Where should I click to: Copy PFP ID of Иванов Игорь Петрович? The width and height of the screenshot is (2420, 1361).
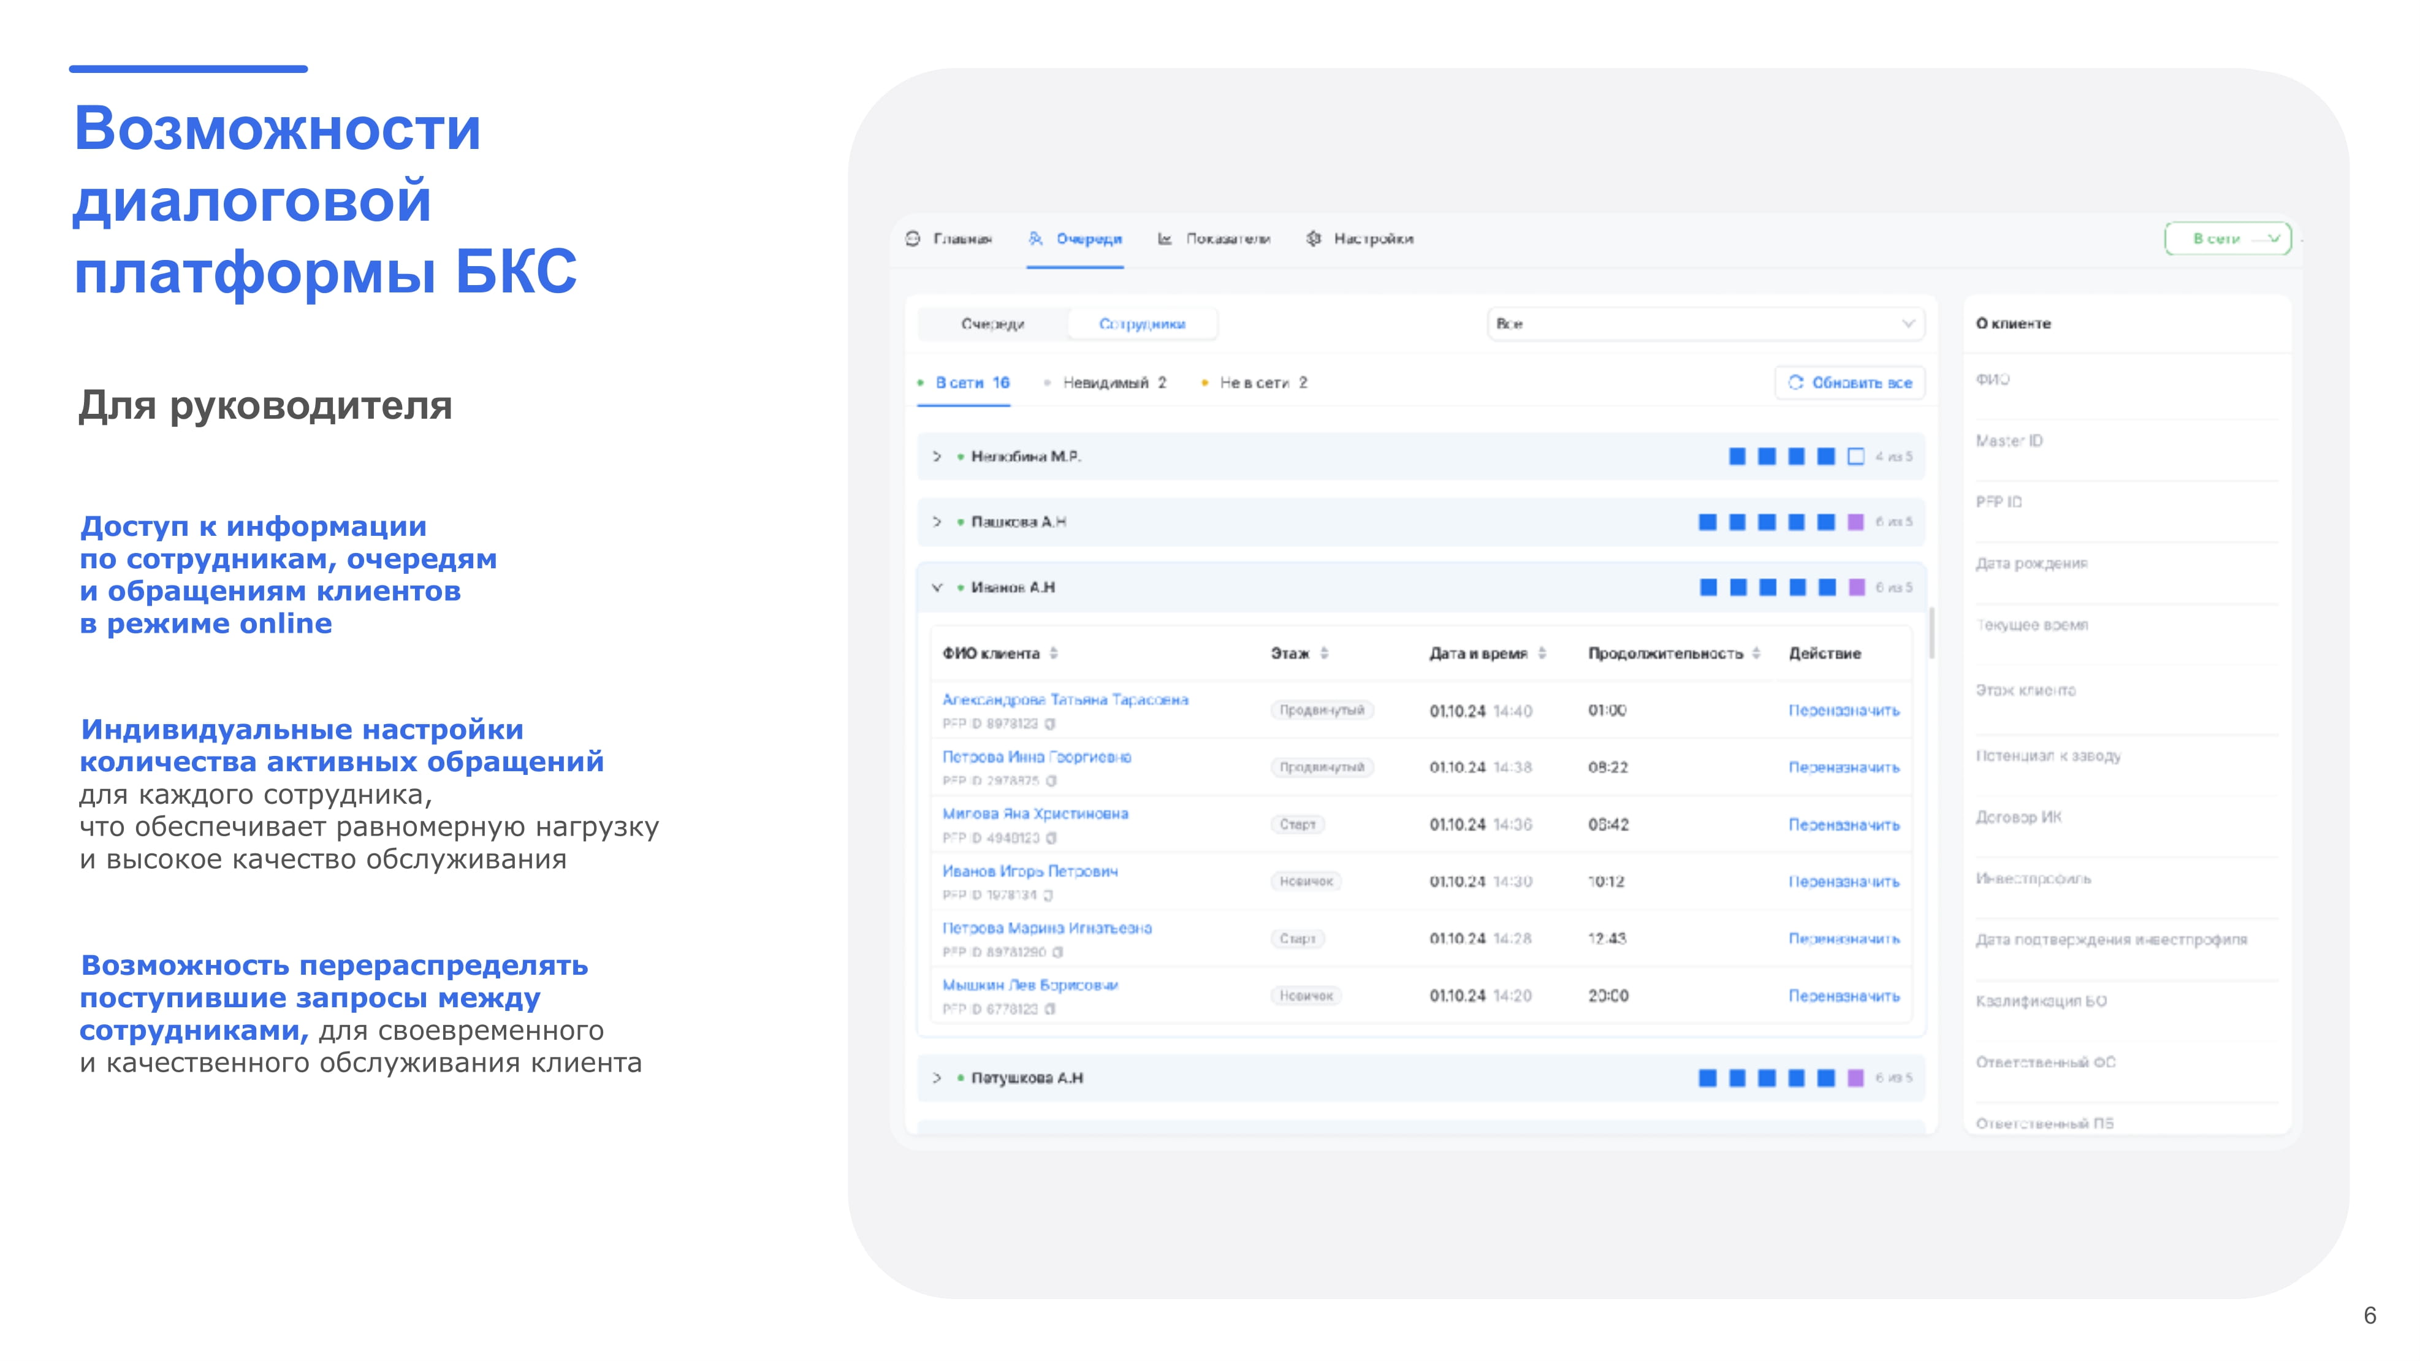coord(1048,895)
